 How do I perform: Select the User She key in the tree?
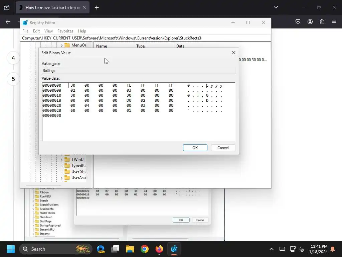coord(78,172)
